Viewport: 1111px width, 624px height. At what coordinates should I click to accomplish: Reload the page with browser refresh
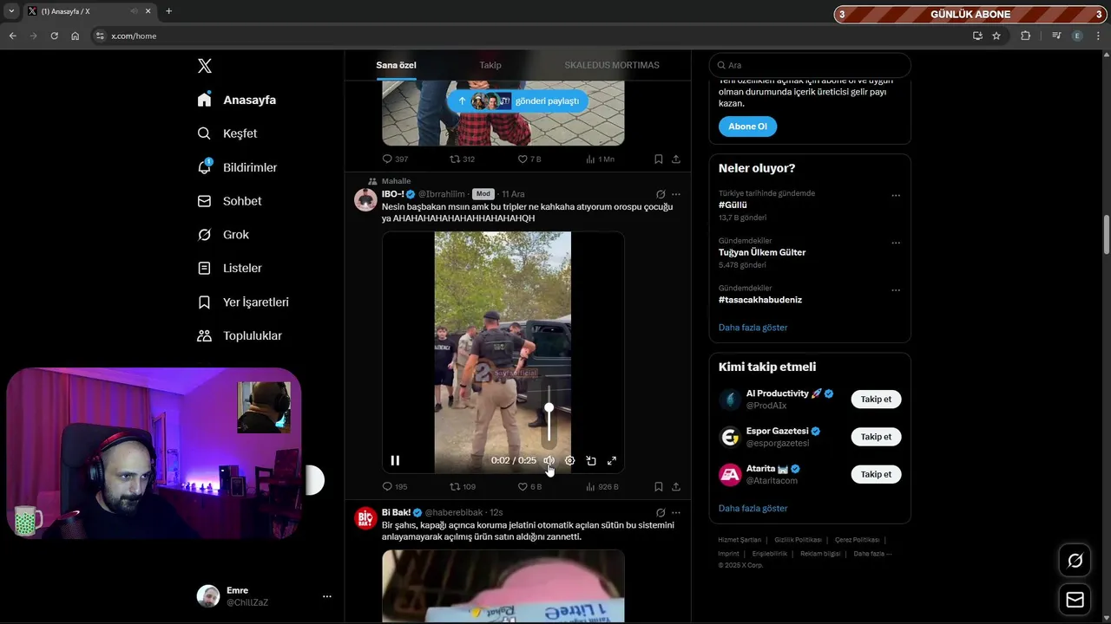point(54,36)
